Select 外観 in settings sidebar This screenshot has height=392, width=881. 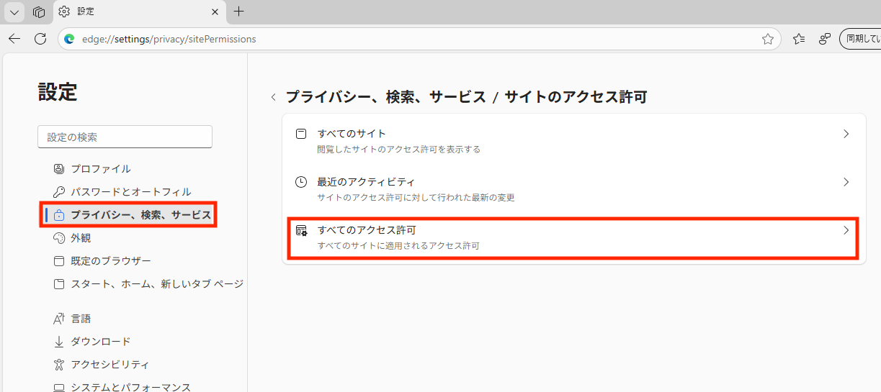(x=81, y=238)
